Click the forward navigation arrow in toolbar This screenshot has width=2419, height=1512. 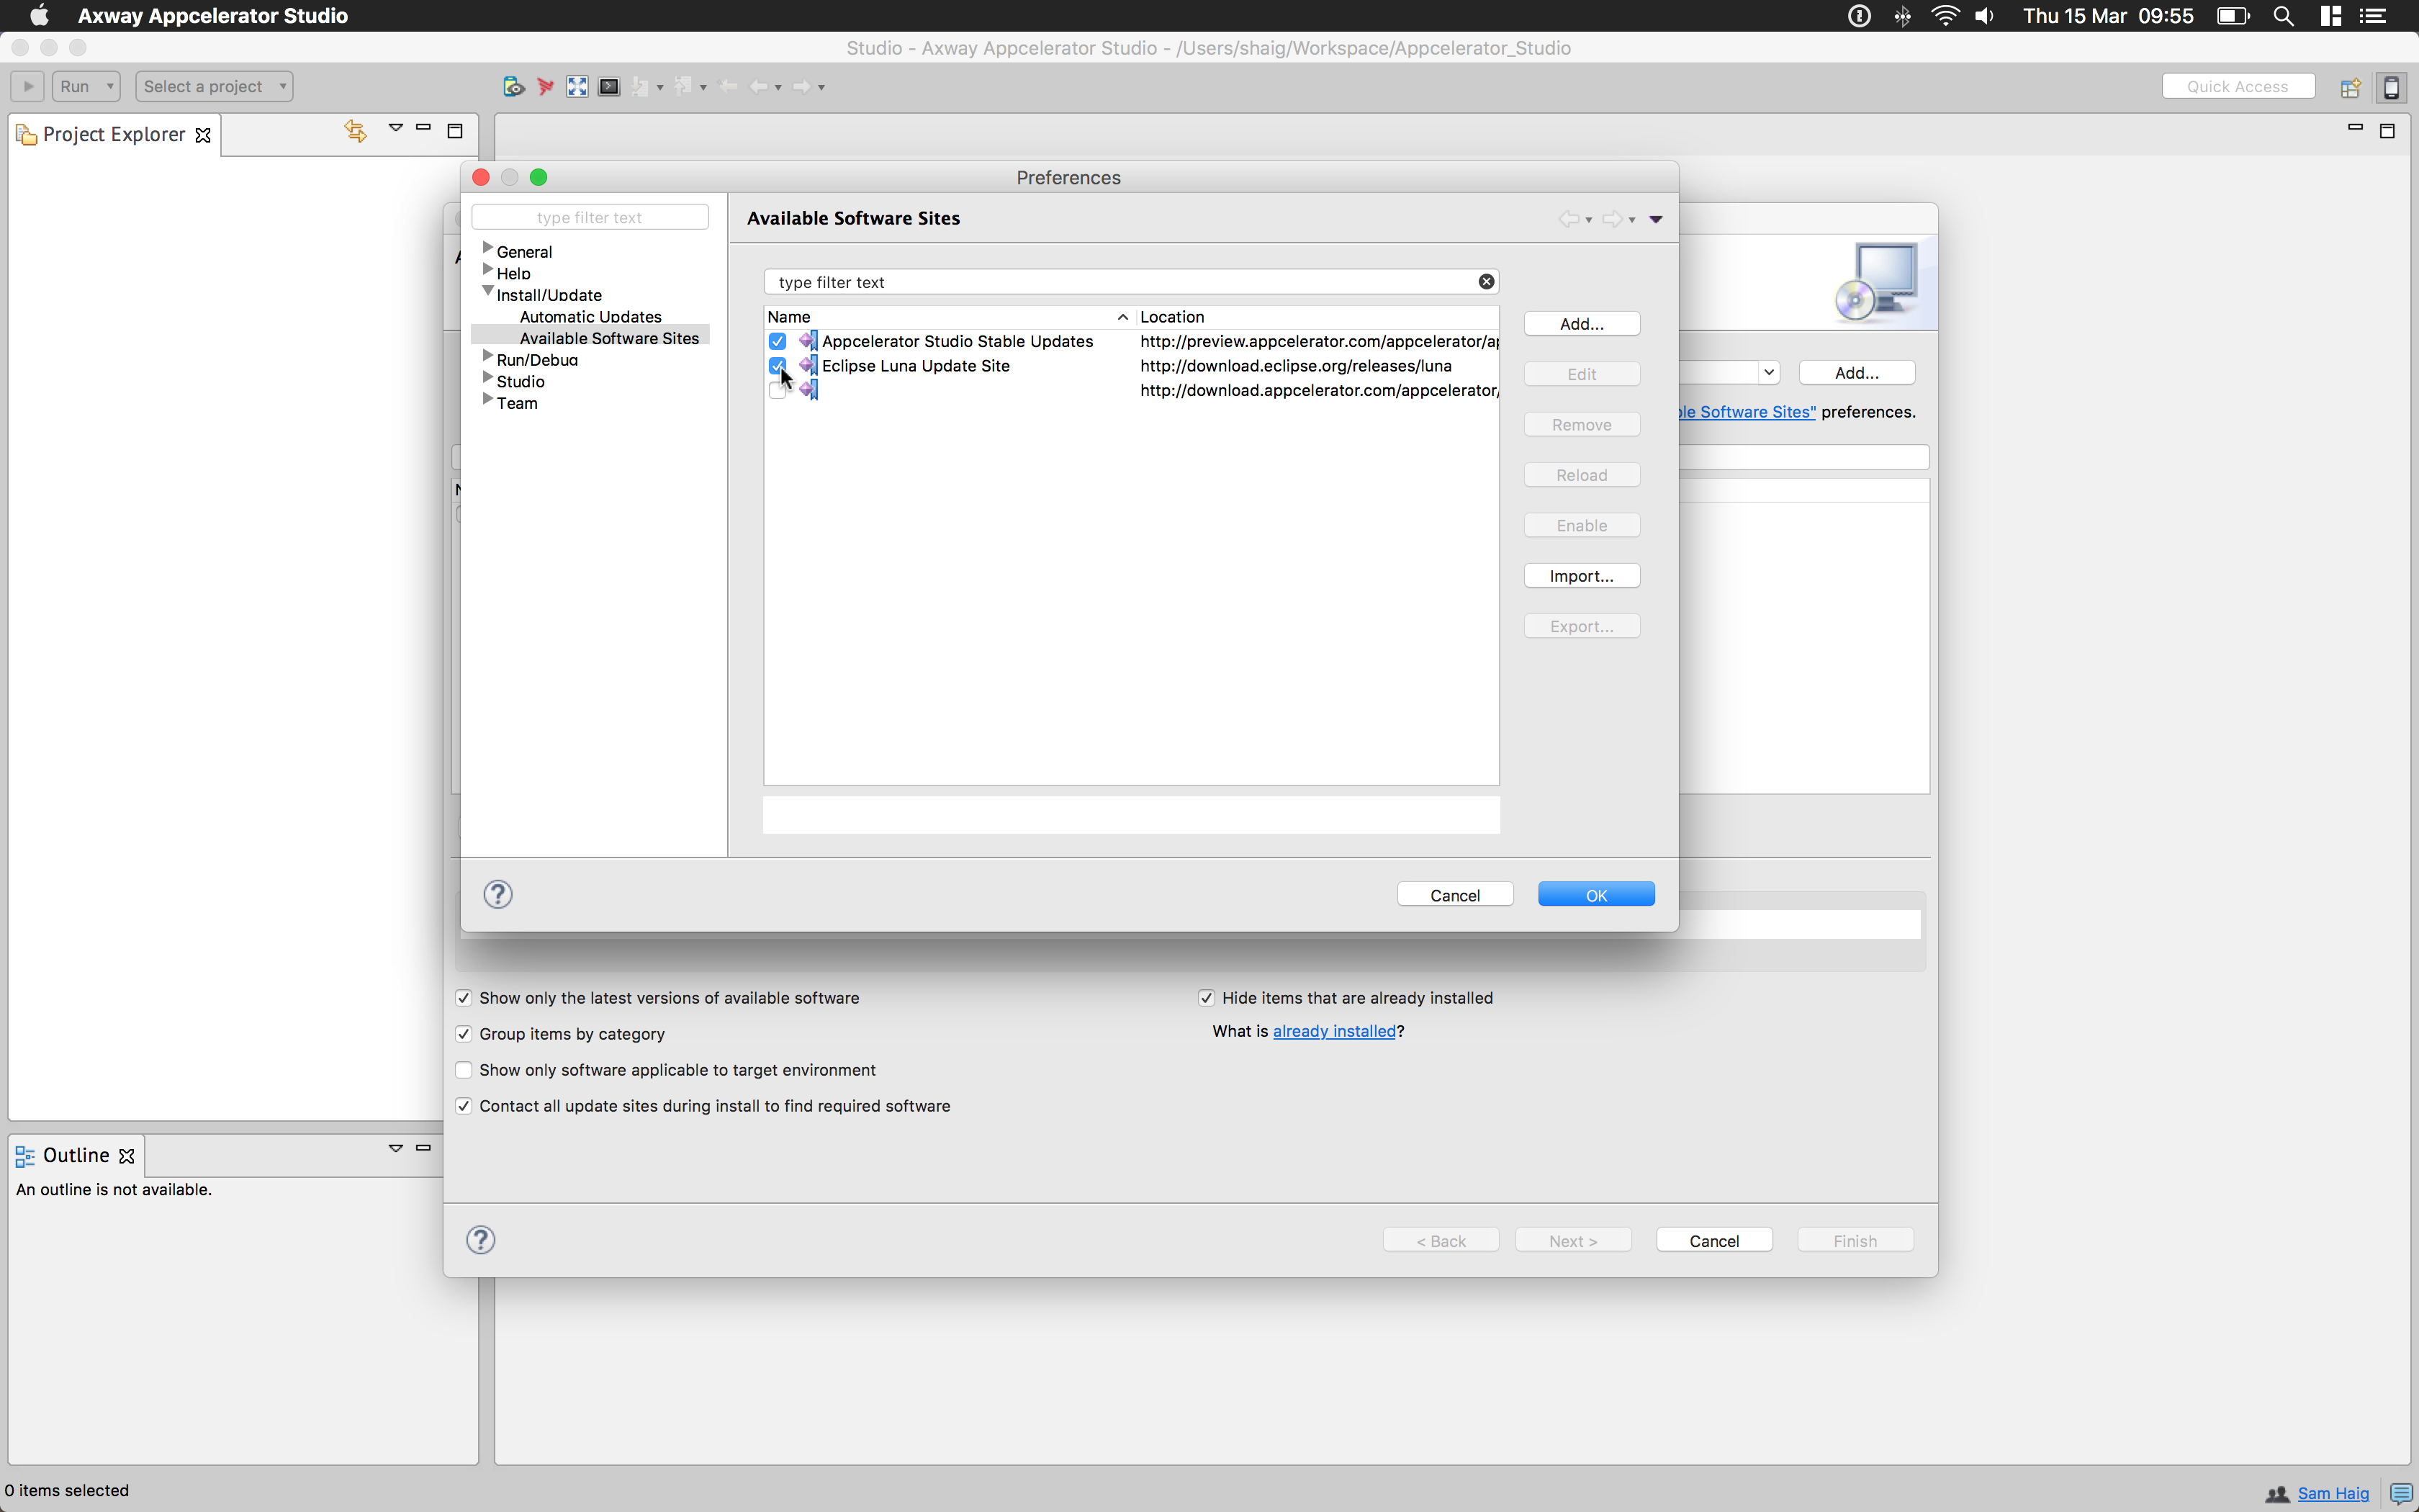(802, 87)
